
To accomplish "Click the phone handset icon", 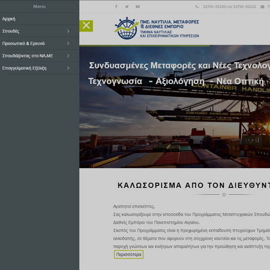I will pyautogui.click(x=197, y=7).
